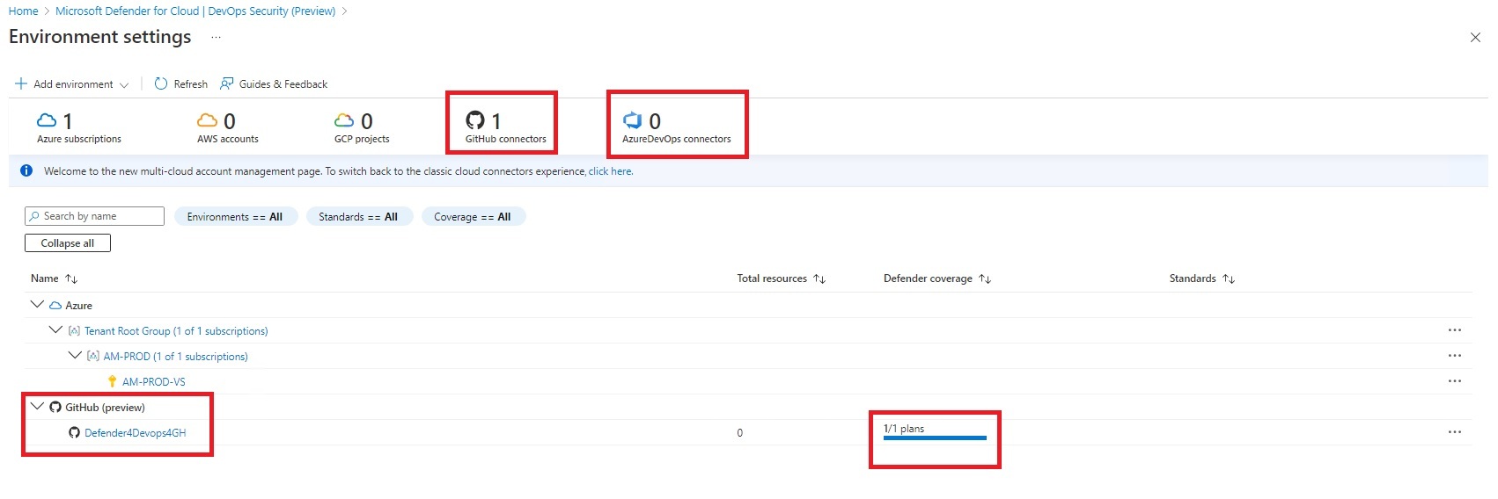Open Microsoft Defender for Cloud breadcrumb
The height and width of the screenshot is (499, 1498).
pos(195,11)
